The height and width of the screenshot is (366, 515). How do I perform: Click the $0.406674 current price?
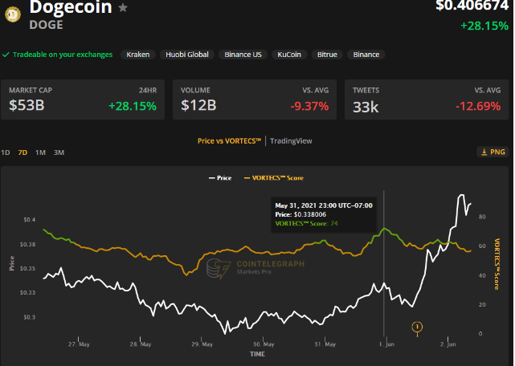point(472,6)
